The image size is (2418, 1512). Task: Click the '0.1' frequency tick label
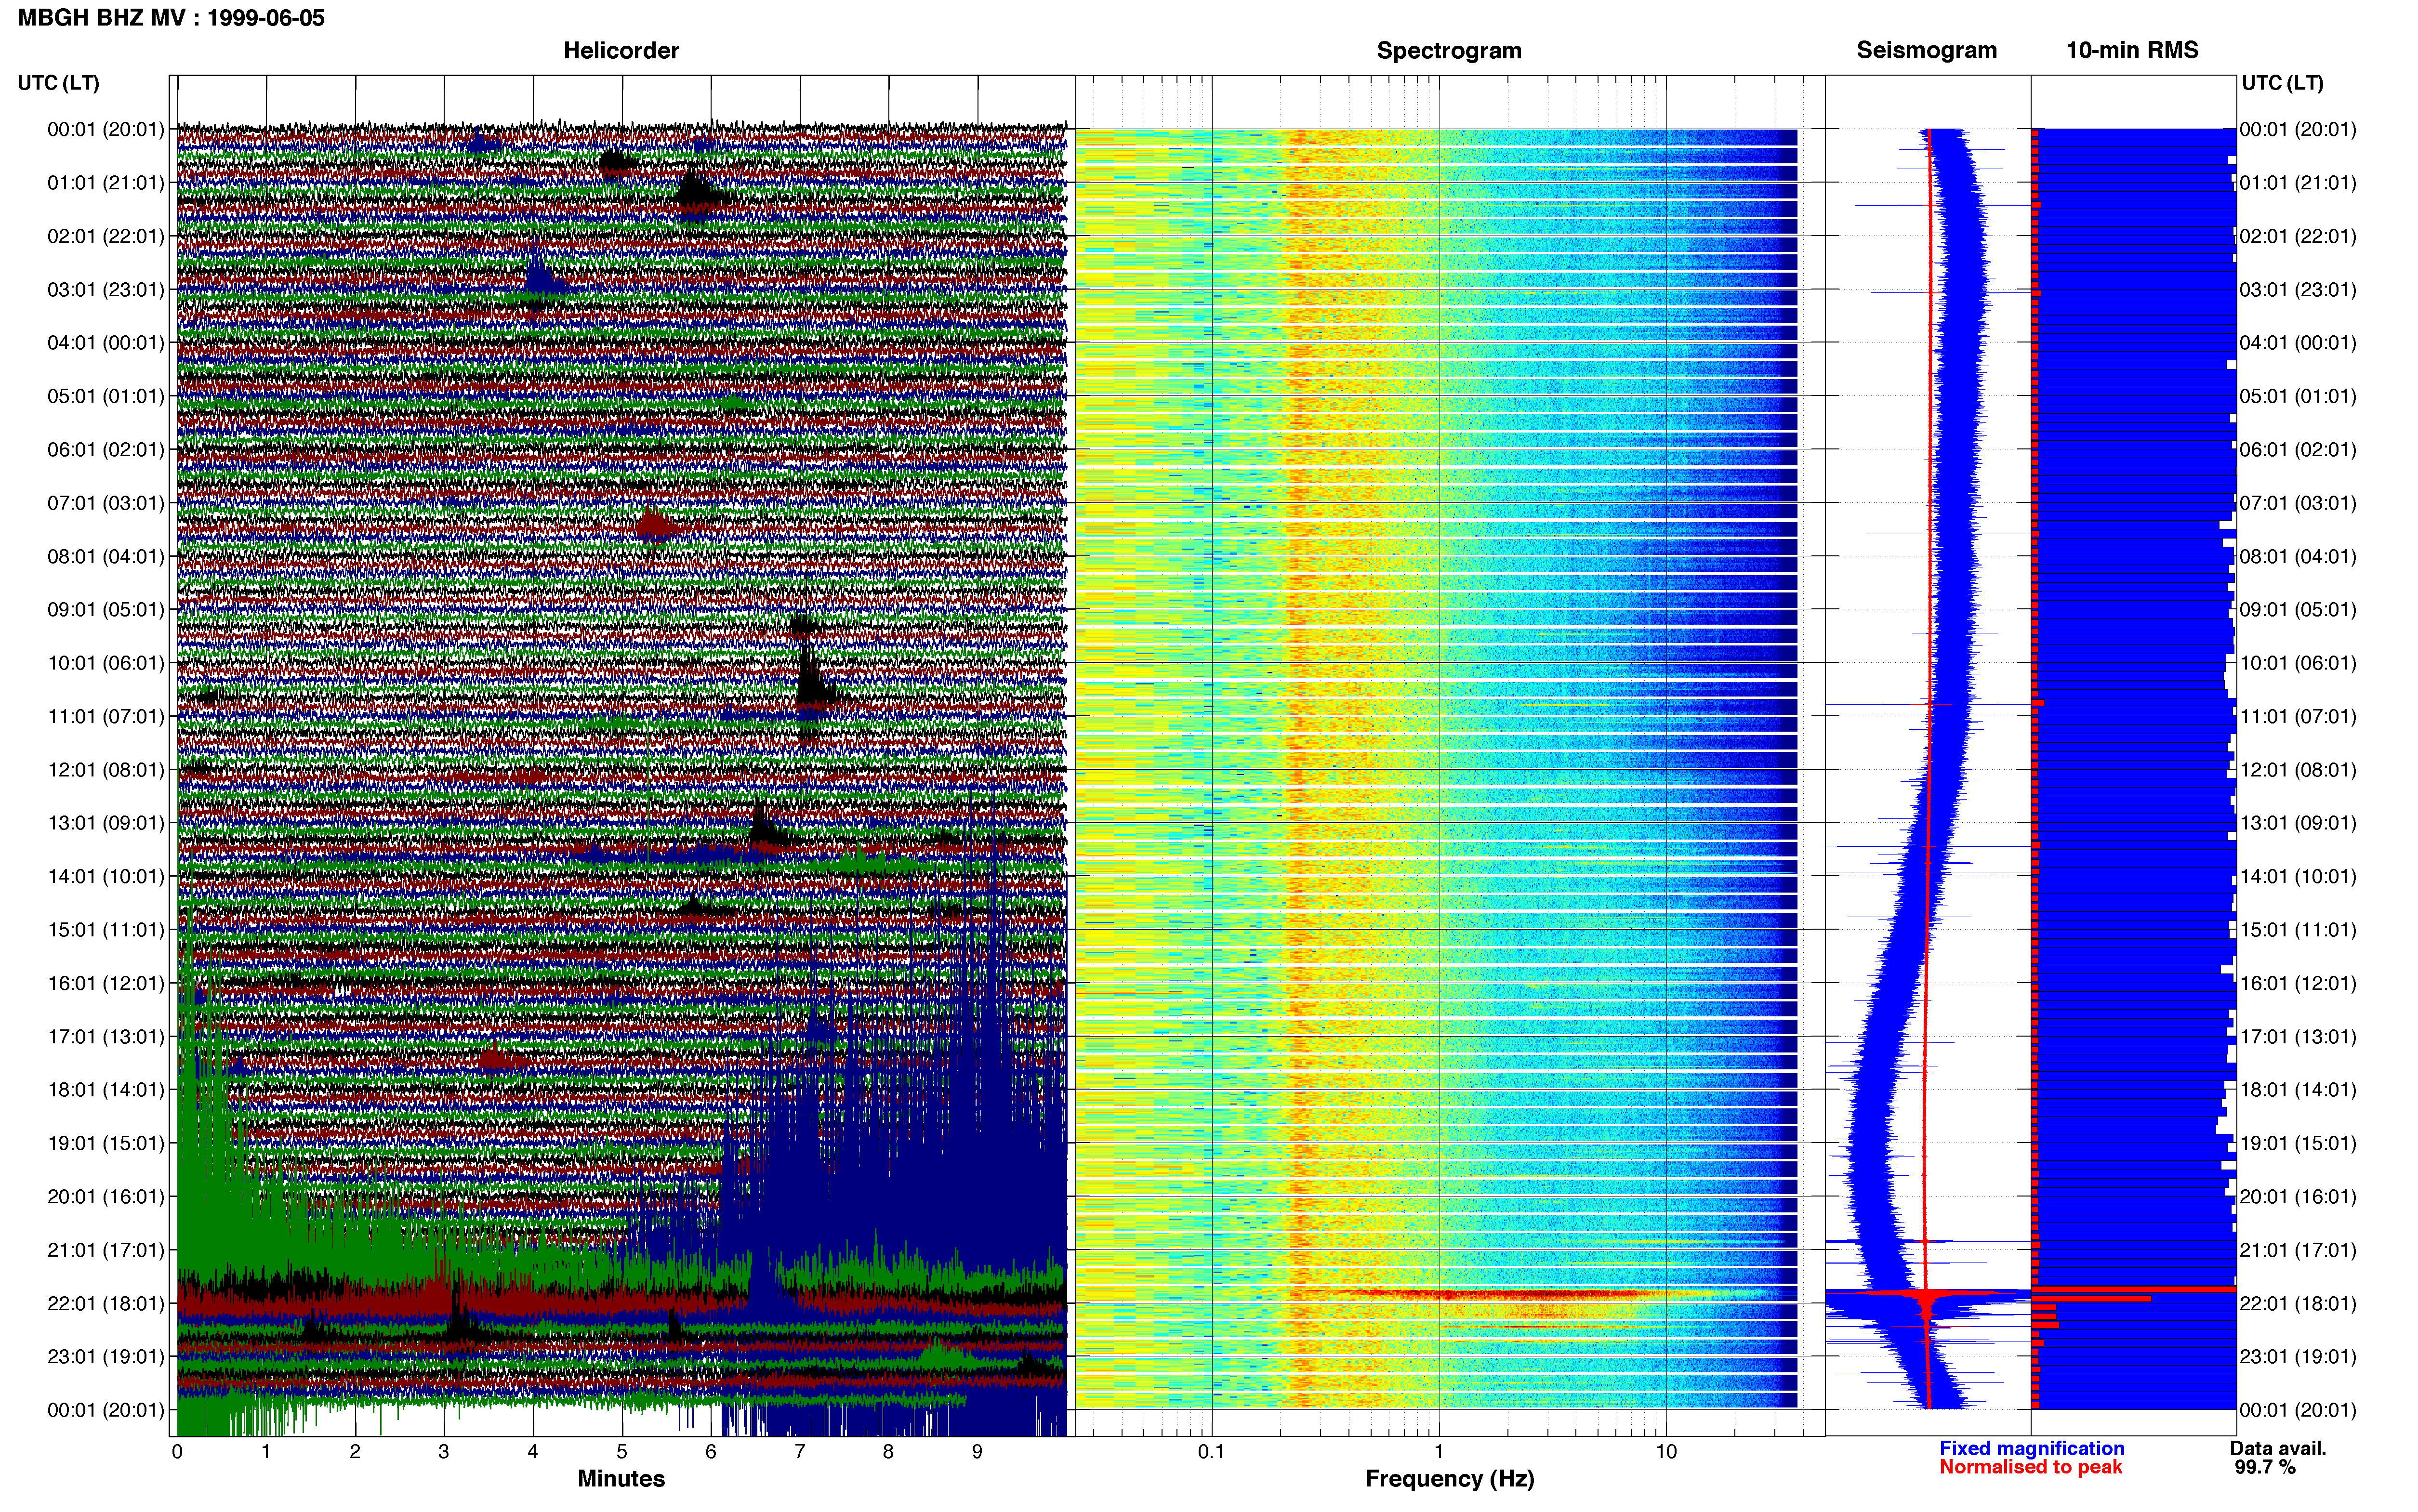(1211, 1451)
